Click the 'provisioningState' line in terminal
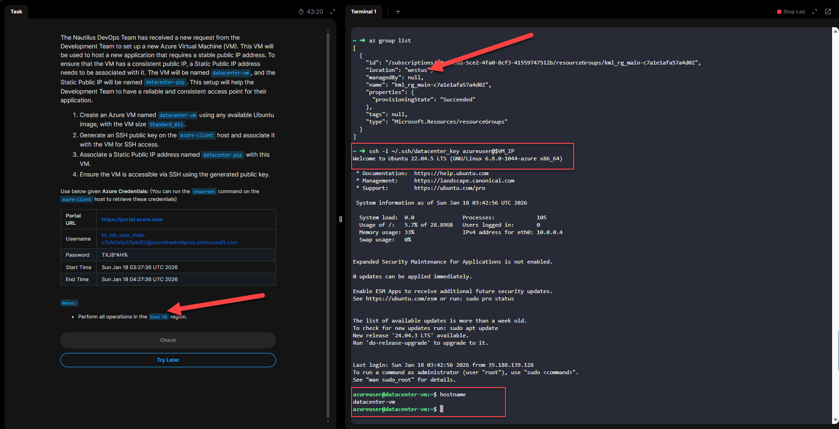Screen dimensions: 839x429 pyautogui.click(x=423, y=100)
